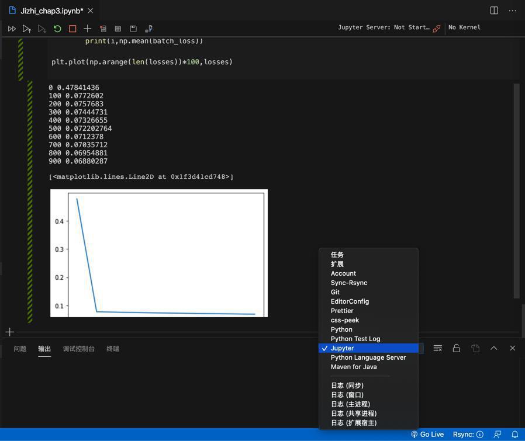525x441 pixels.
Task: Select Python output channel
Action: coord(369,329)
